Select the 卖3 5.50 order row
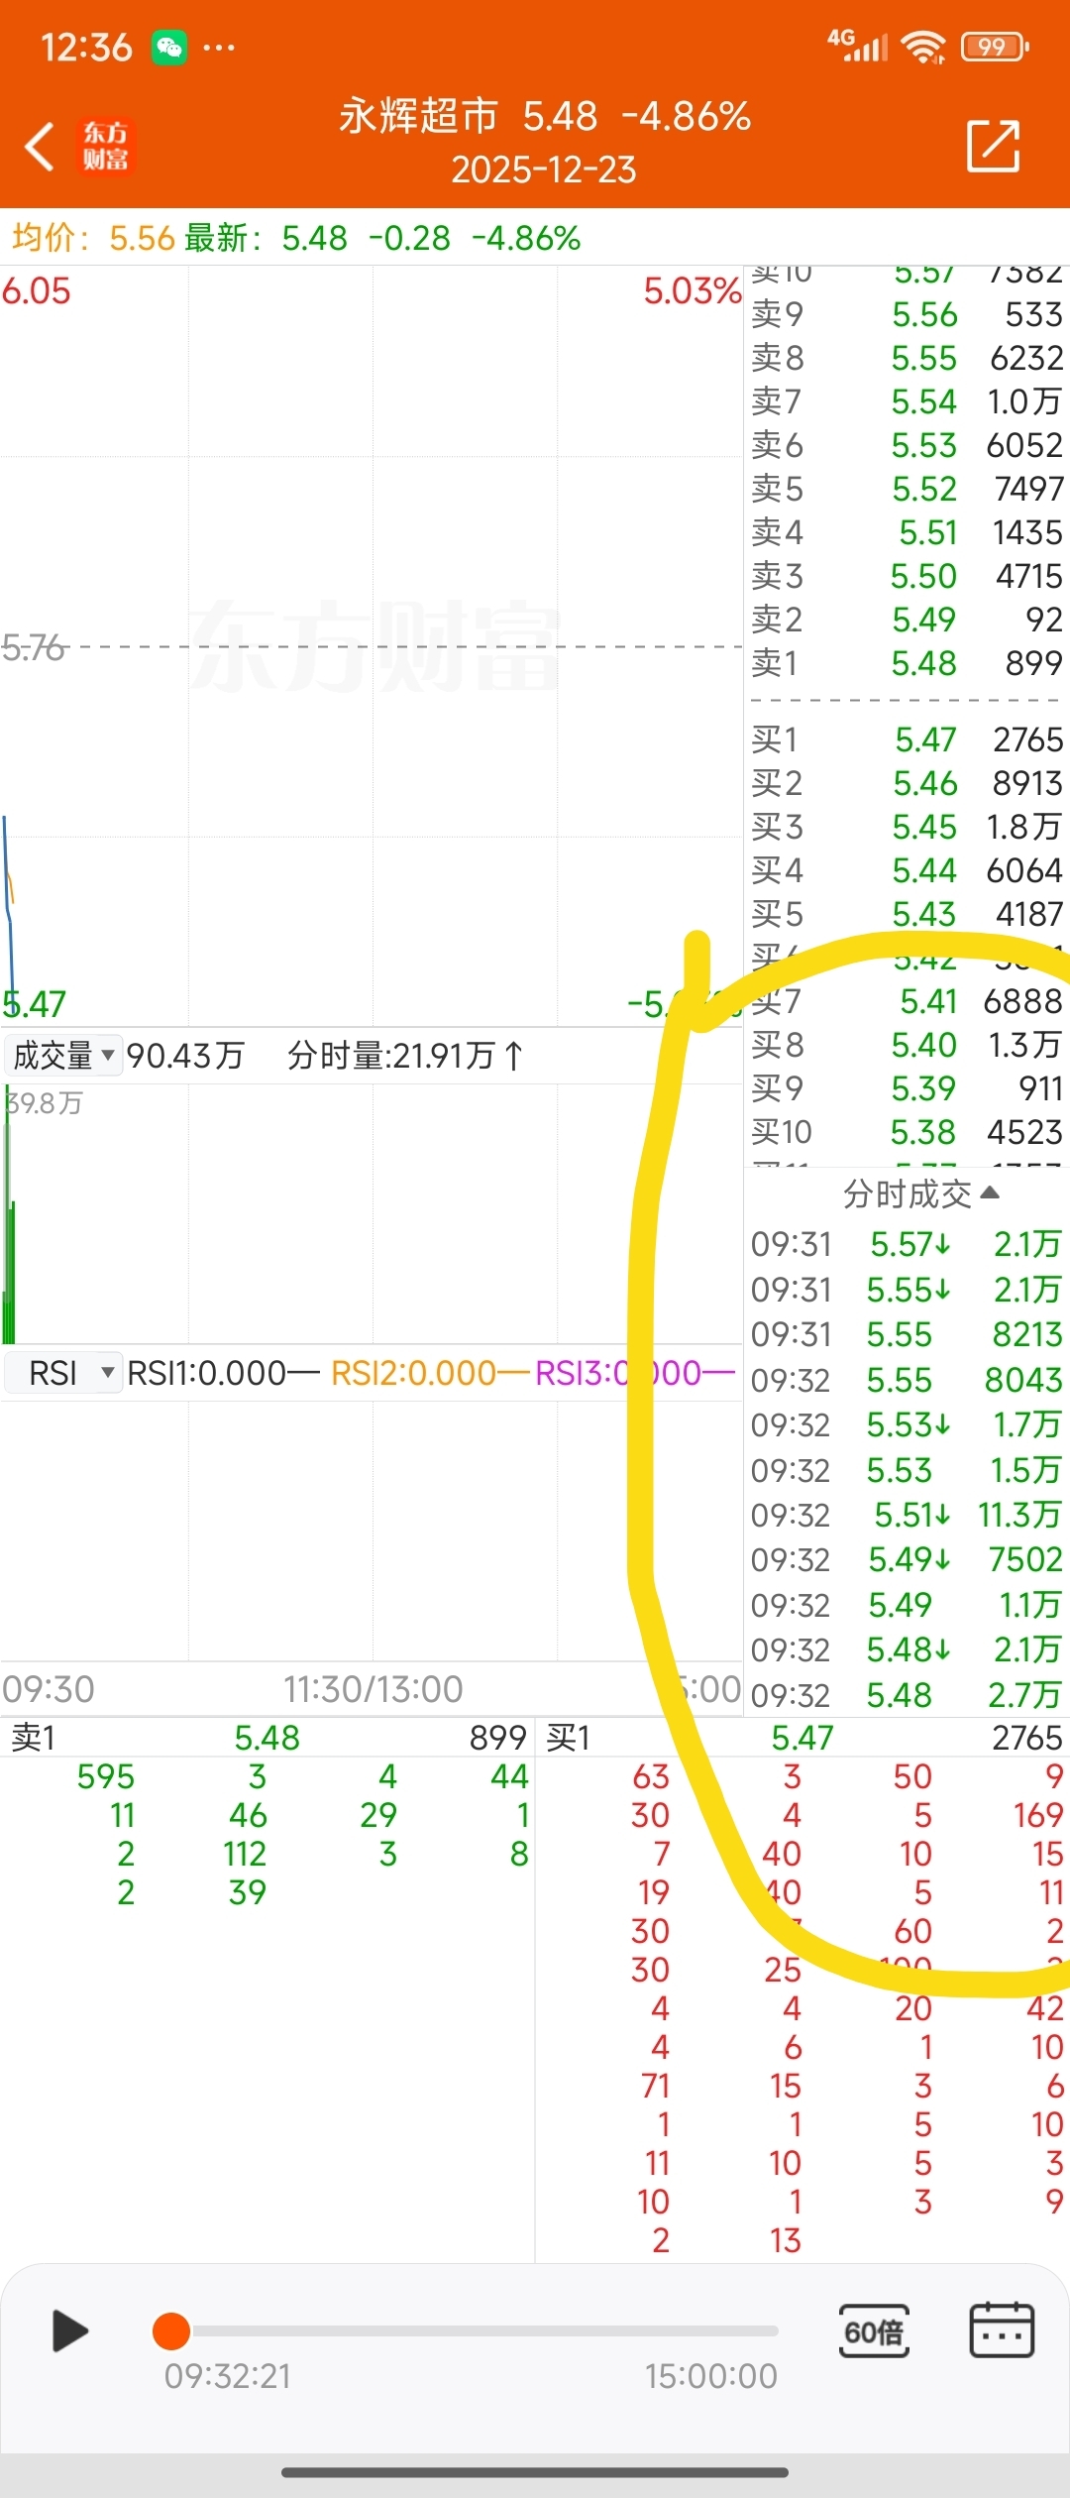The image size is (1070, 2498). click(x=907, y=575)
